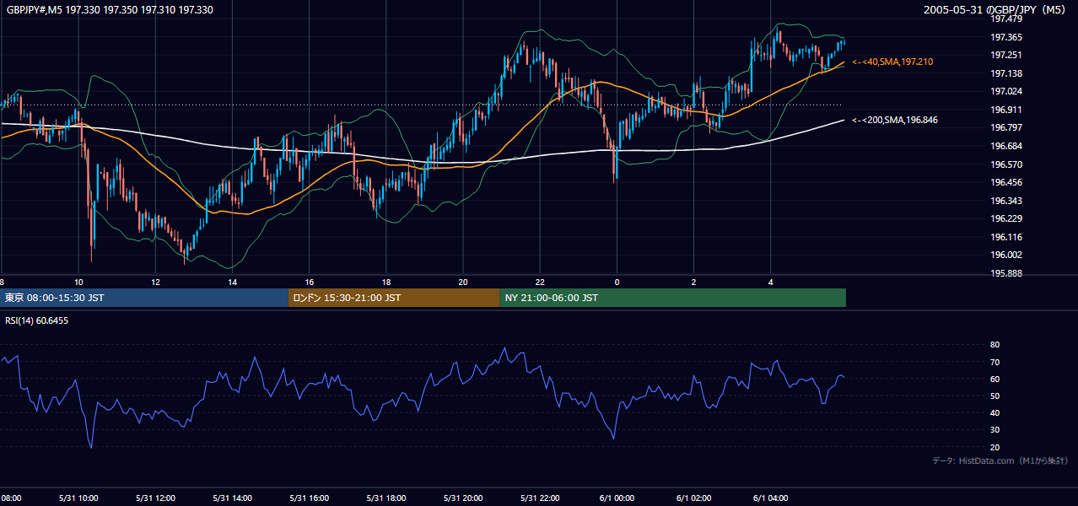This screenshot has height=506, width=1078.
Task: Click price axis value 196.684
Action: tap(1005, 146)
